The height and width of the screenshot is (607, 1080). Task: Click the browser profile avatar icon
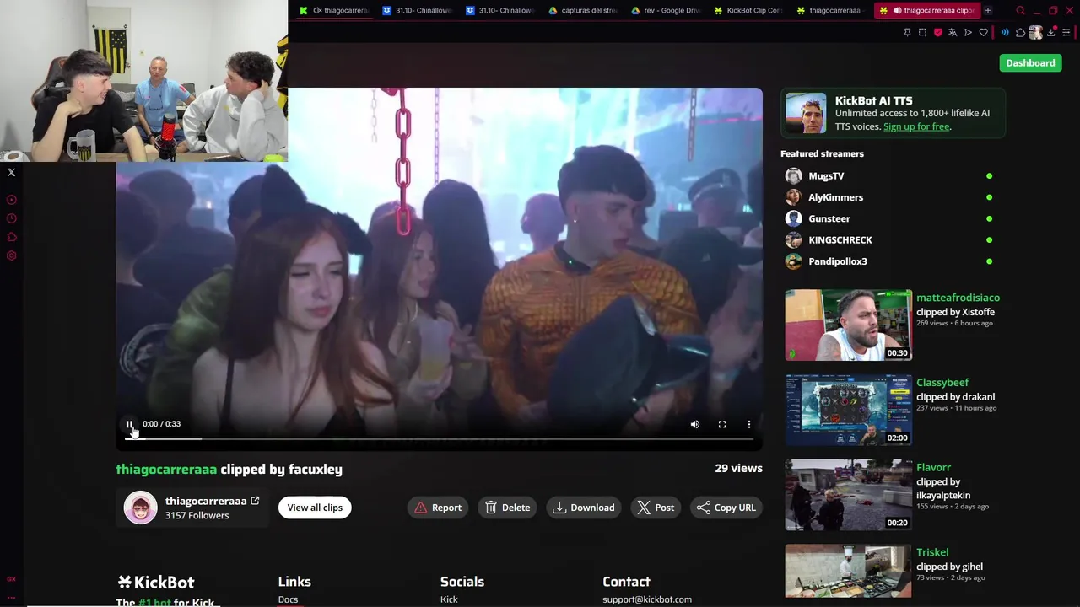pos(1035,32)
